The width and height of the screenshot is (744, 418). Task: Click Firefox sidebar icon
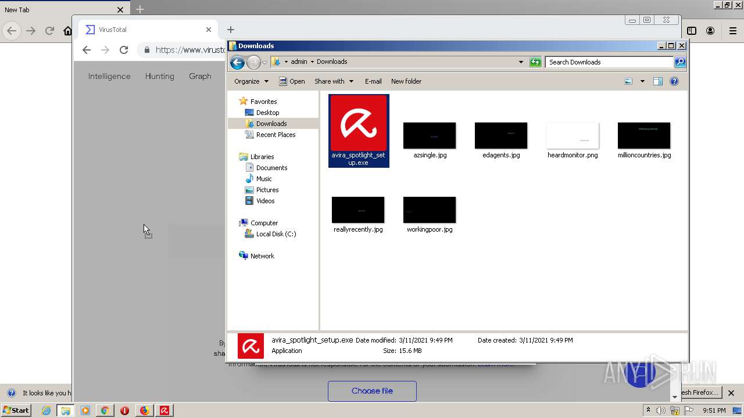(692, 31)
